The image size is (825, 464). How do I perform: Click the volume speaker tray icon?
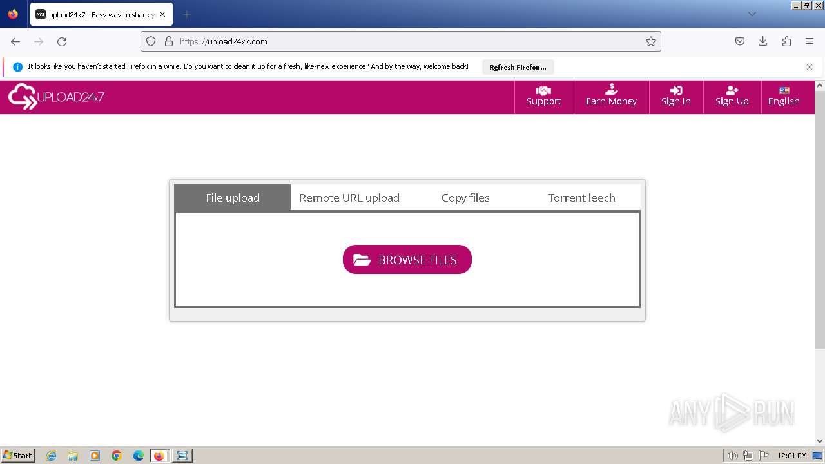point(732,456)
